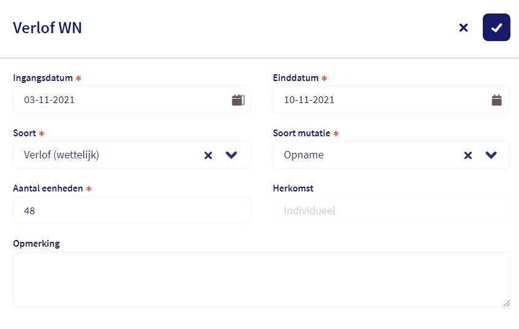Clear the Soort mutatie selection
The image size is (519, 329).
[x=468, y=155]
